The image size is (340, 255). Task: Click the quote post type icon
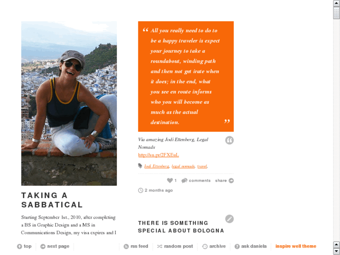[x=229, y=140]
